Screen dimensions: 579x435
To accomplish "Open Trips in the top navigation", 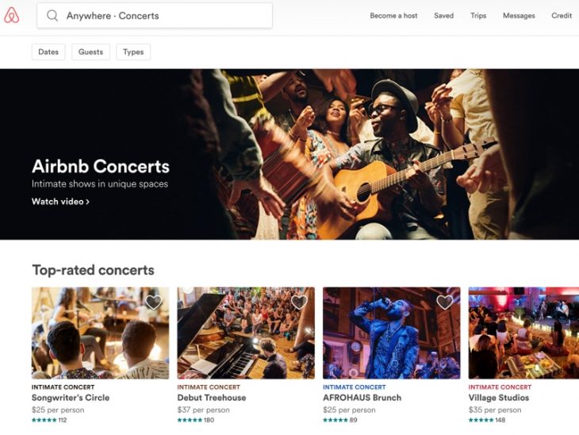I will 478,16.
